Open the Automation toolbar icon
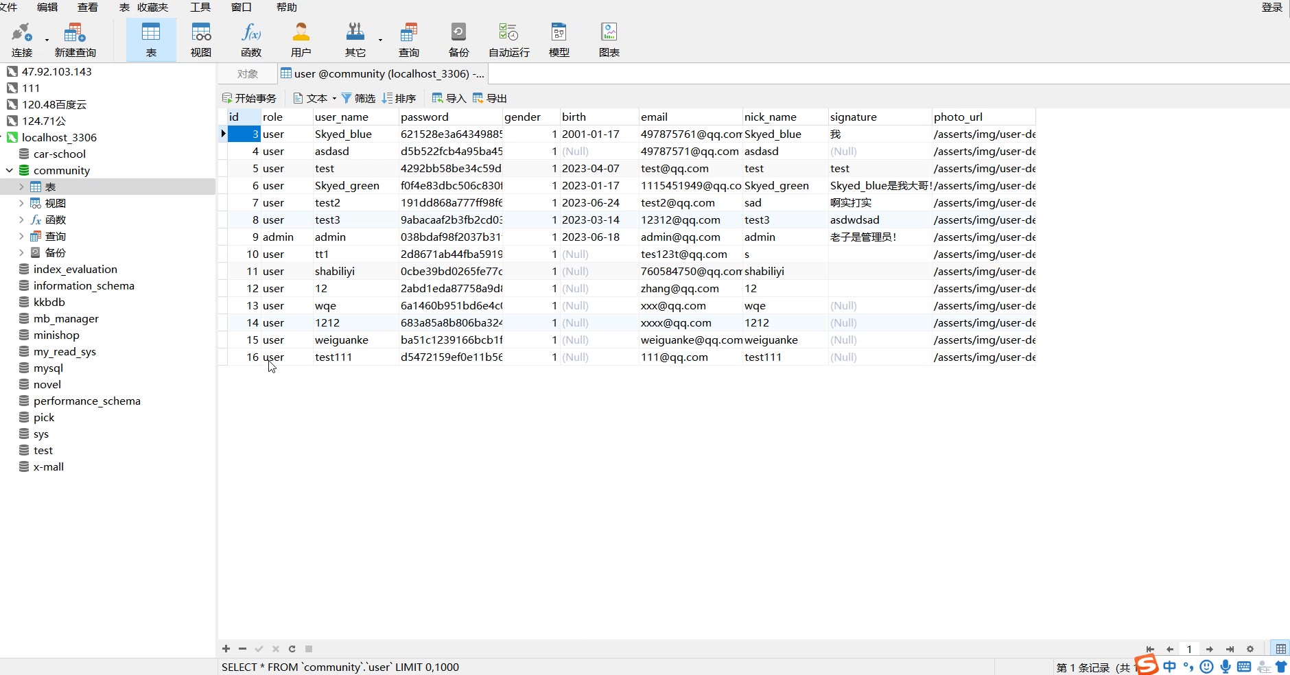This screenshot has width=1290, height=675. 508,40
